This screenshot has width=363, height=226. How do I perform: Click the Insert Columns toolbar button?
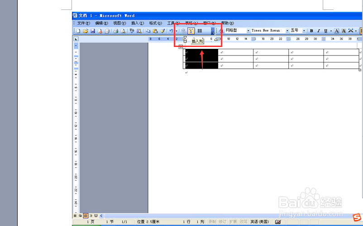click(191, 31)
